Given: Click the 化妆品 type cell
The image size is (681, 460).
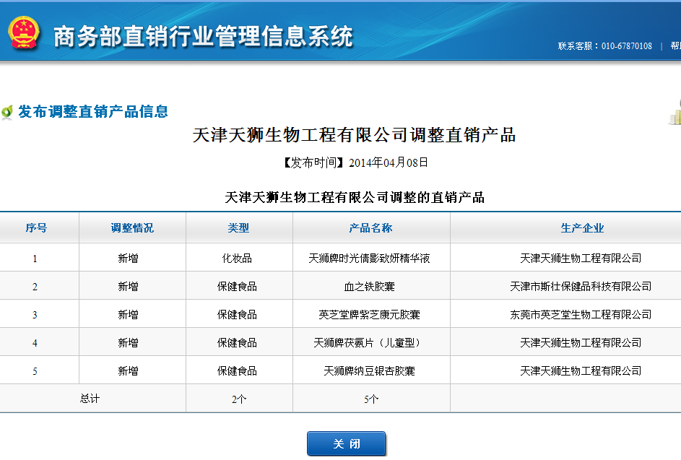Looking at the screenshot, I should [237, 259].
